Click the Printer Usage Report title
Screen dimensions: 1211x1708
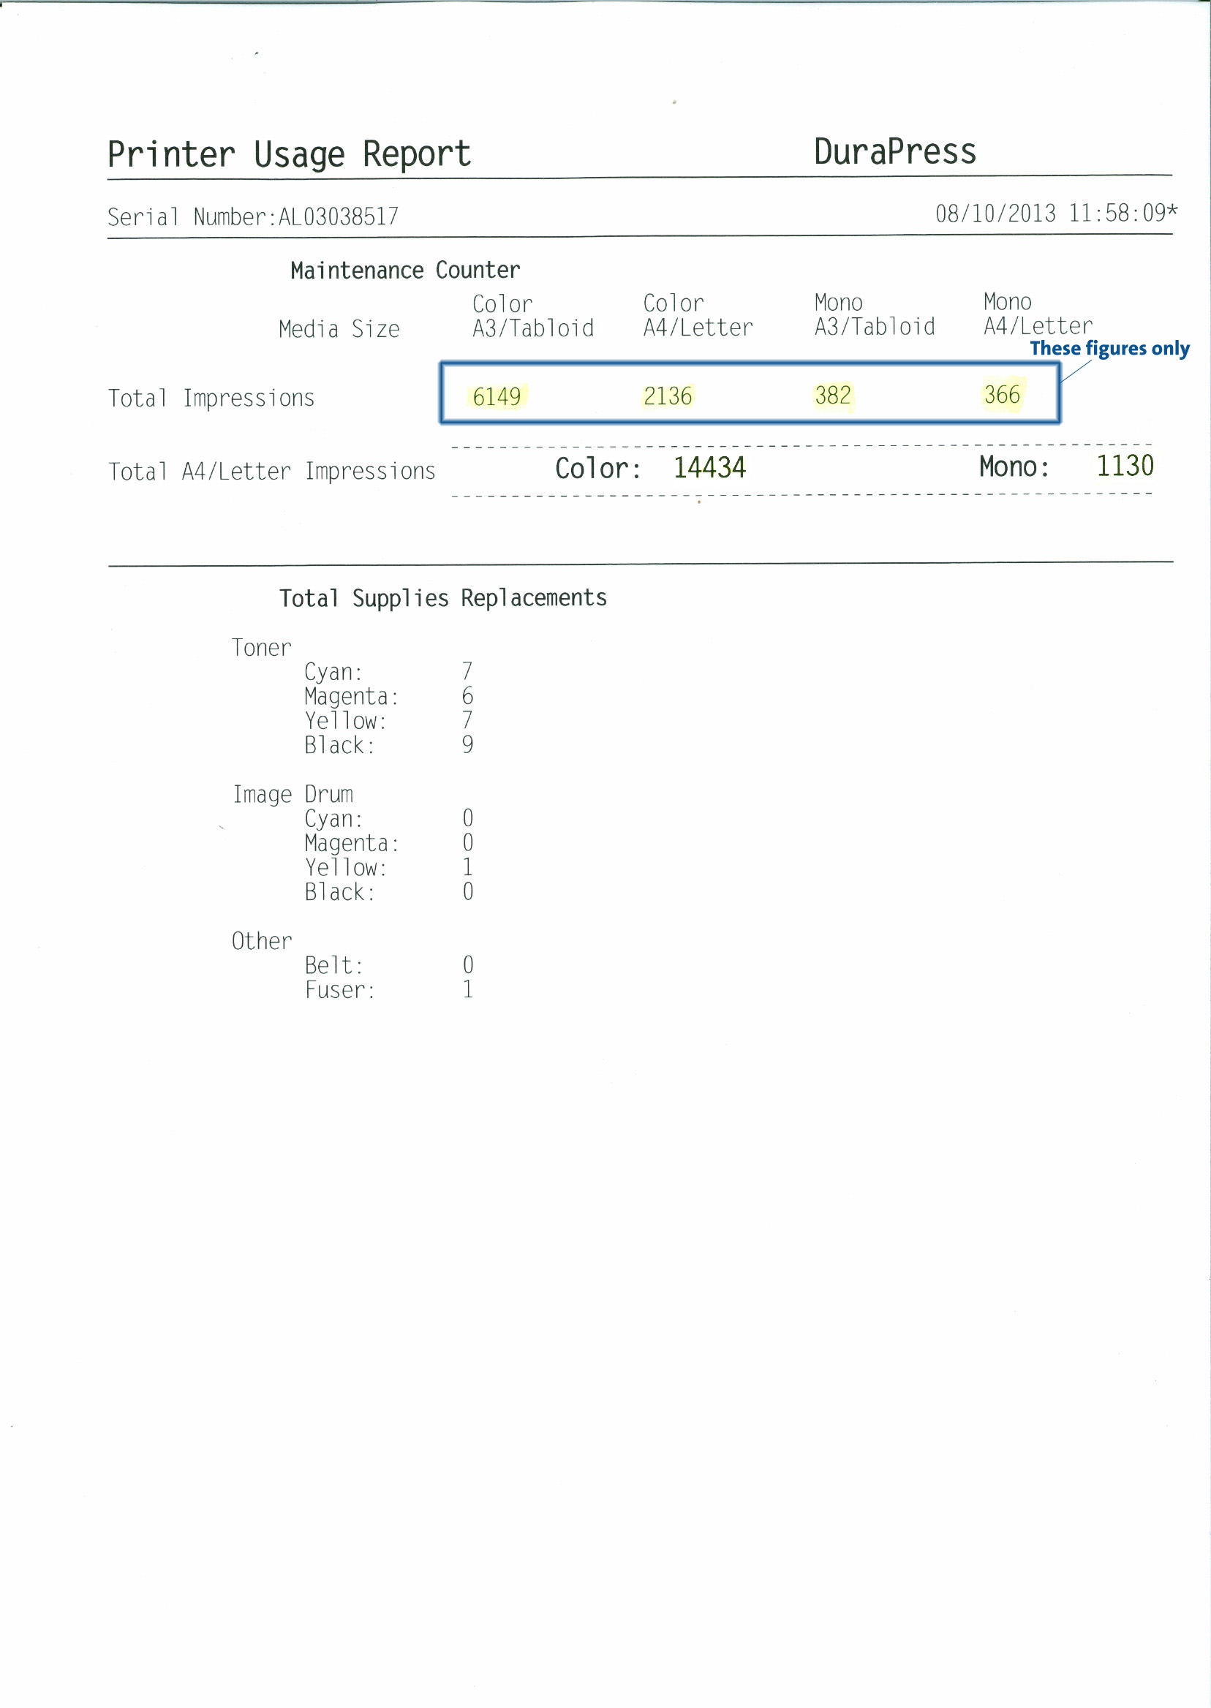coord(290,155)
